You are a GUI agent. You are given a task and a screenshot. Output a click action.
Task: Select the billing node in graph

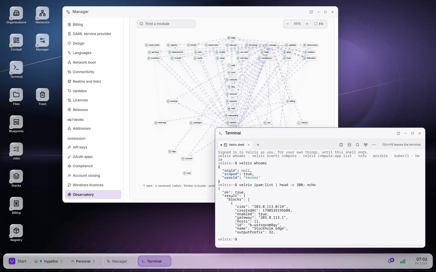(x=291, y=101)
